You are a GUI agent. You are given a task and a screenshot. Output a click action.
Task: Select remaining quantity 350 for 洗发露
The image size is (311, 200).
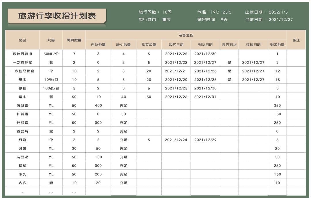pyautogui.click(x=277, y=105)
